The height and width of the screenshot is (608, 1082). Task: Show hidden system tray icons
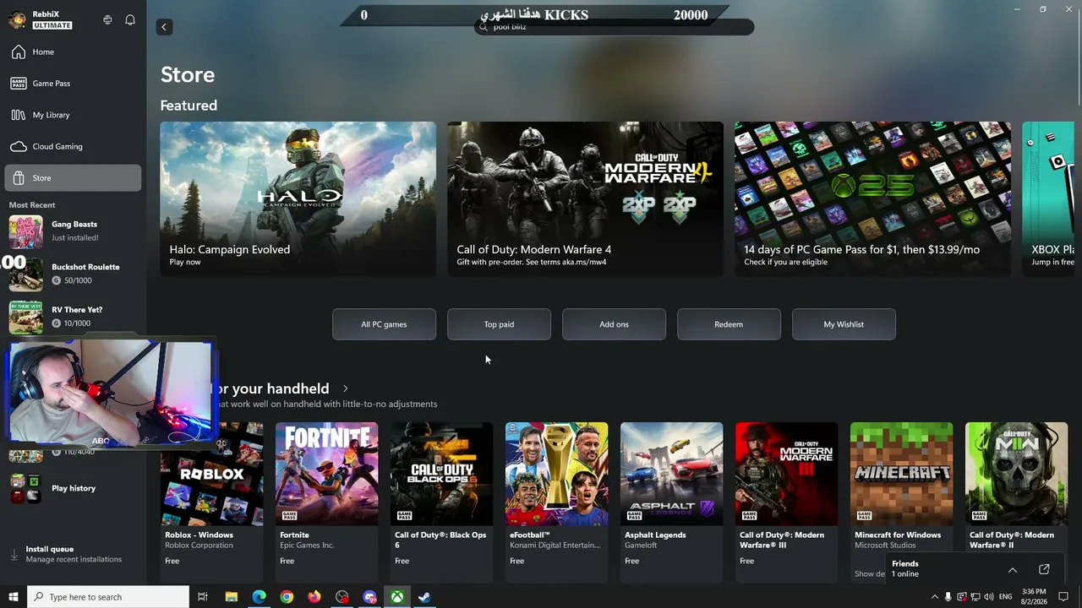click(x=934, y=597)
